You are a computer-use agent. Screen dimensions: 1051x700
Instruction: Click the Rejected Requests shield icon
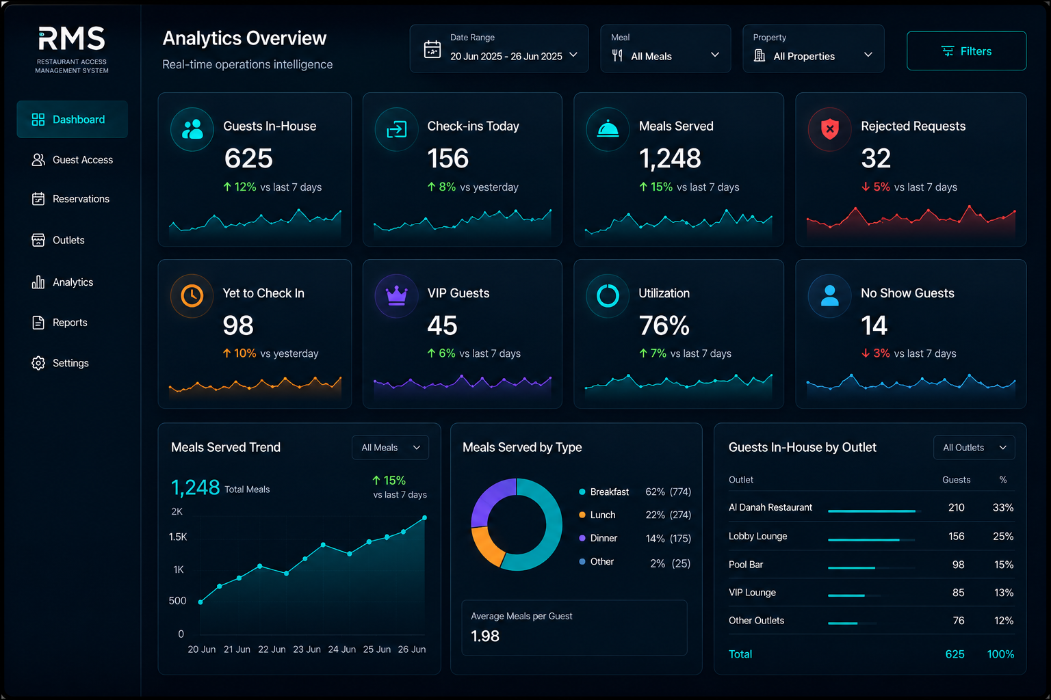tap(829, 129)
